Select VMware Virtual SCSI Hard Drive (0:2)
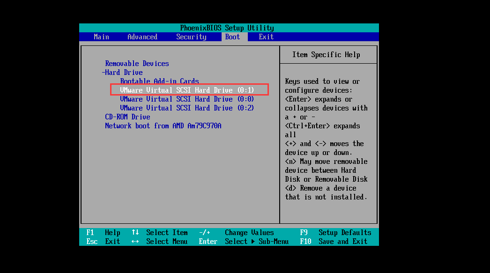Screen dimensions: 490x273 click(x=187, y=108)
